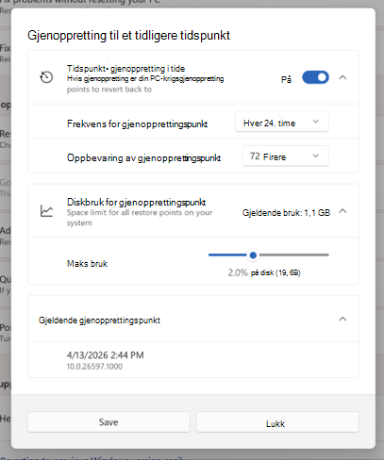Collapse the Diskbruk for gjenopprettingspunkt chevron
The width and height of the screenshot is (384, 460).
click(342, 211)
